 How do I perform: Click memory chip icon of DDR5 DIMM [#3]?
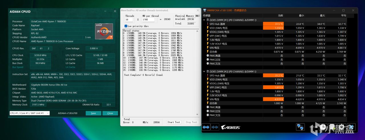click(208, 71)
